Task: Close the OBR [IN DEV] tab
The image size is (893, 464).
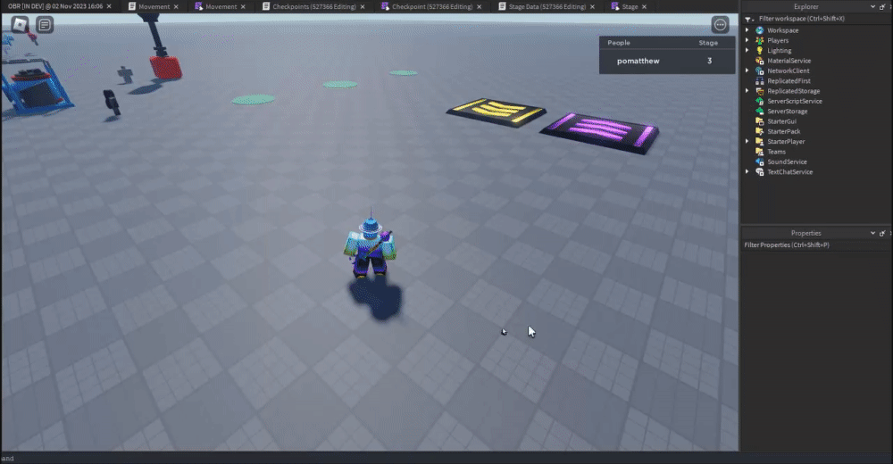Action: click(x=109, y=7)
